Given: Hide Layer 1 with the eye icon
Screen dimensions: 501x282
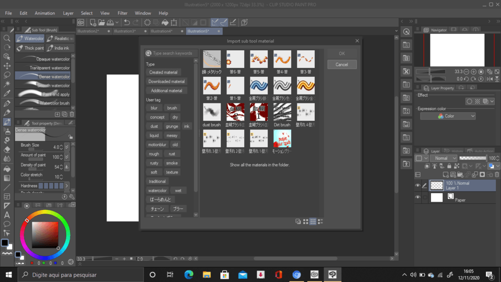Looking at the screenshot, I should pyautogui.click(x=417, y=185).
